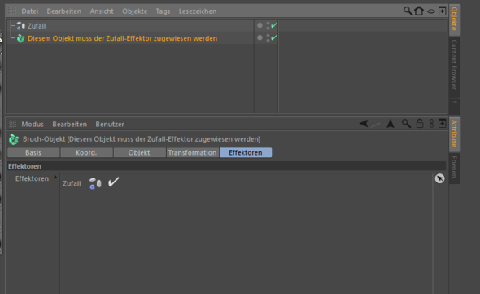Open the Bearbeiten menu in Attribute Manager
This screenshot has width=480, height=294.
69,124
